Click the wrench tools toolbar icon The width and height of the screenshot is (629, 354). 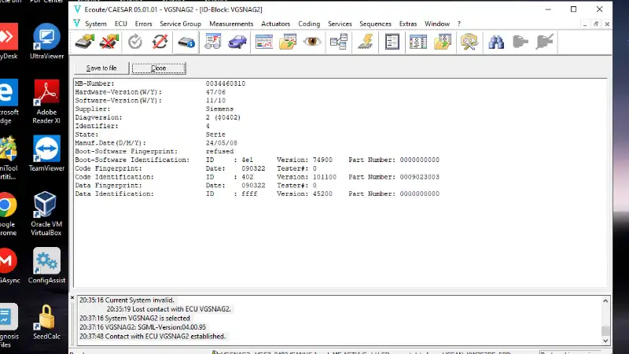click(x=469, y=42)
